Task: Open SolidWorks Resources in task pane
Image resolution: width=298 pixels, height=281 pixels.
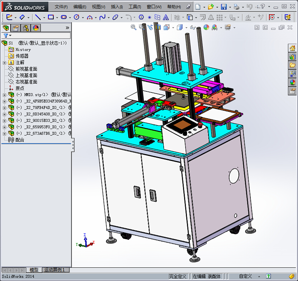Action: click(292, 48)
